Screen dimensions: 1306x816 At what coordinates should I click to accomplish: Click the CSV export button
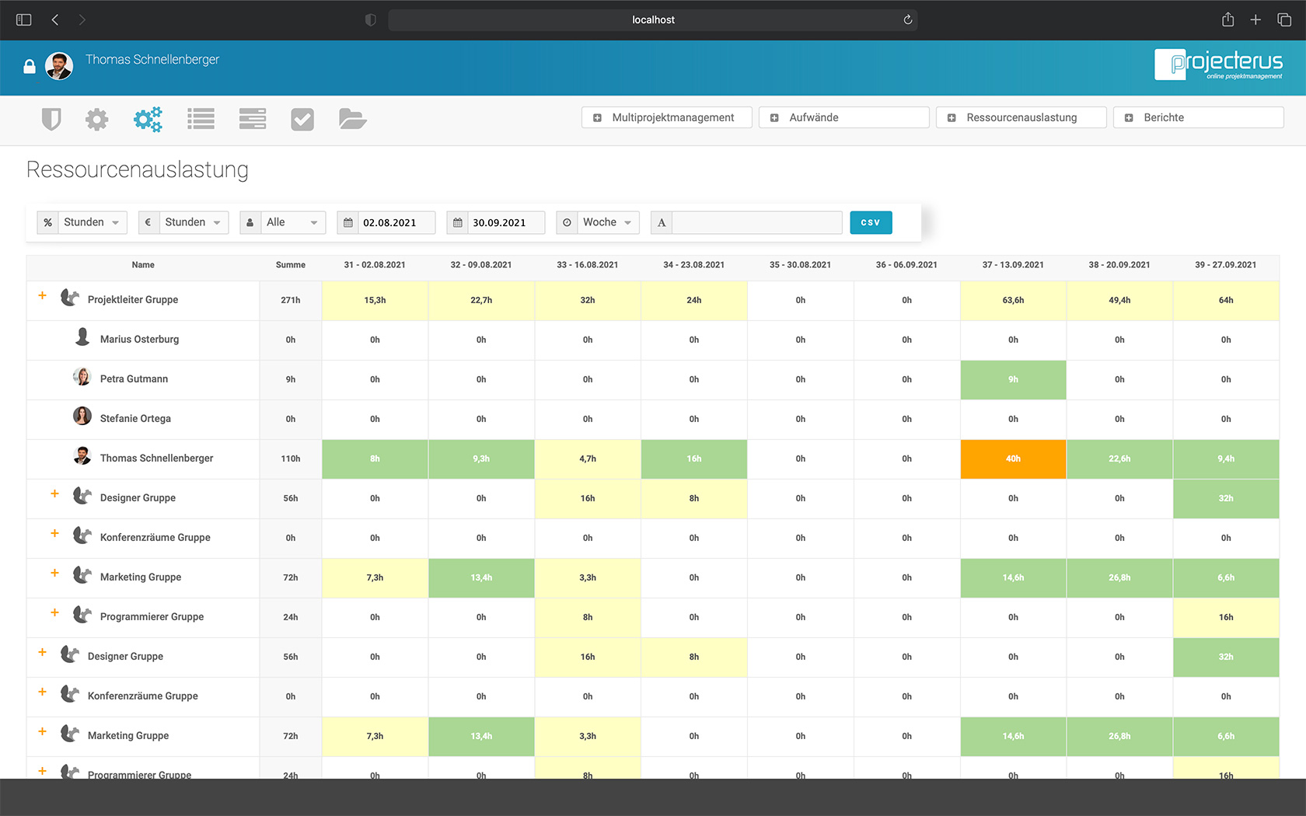pyautogui.click(x=871, y=222)
